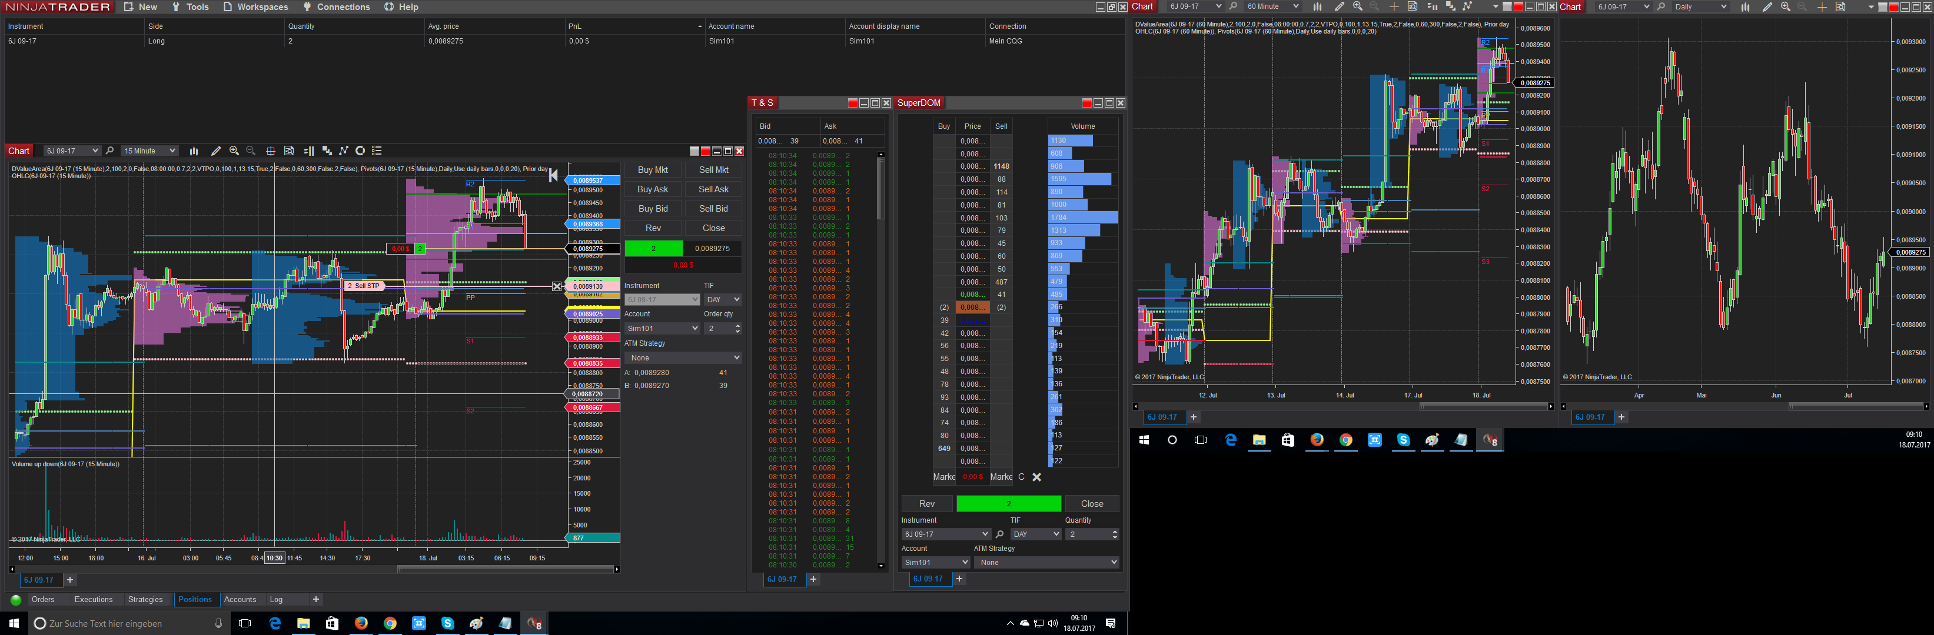Open SuperDOM ATM Strategy None dropdown
Viewport: 1934px width, 635px height.
[x=1046, y=562]
